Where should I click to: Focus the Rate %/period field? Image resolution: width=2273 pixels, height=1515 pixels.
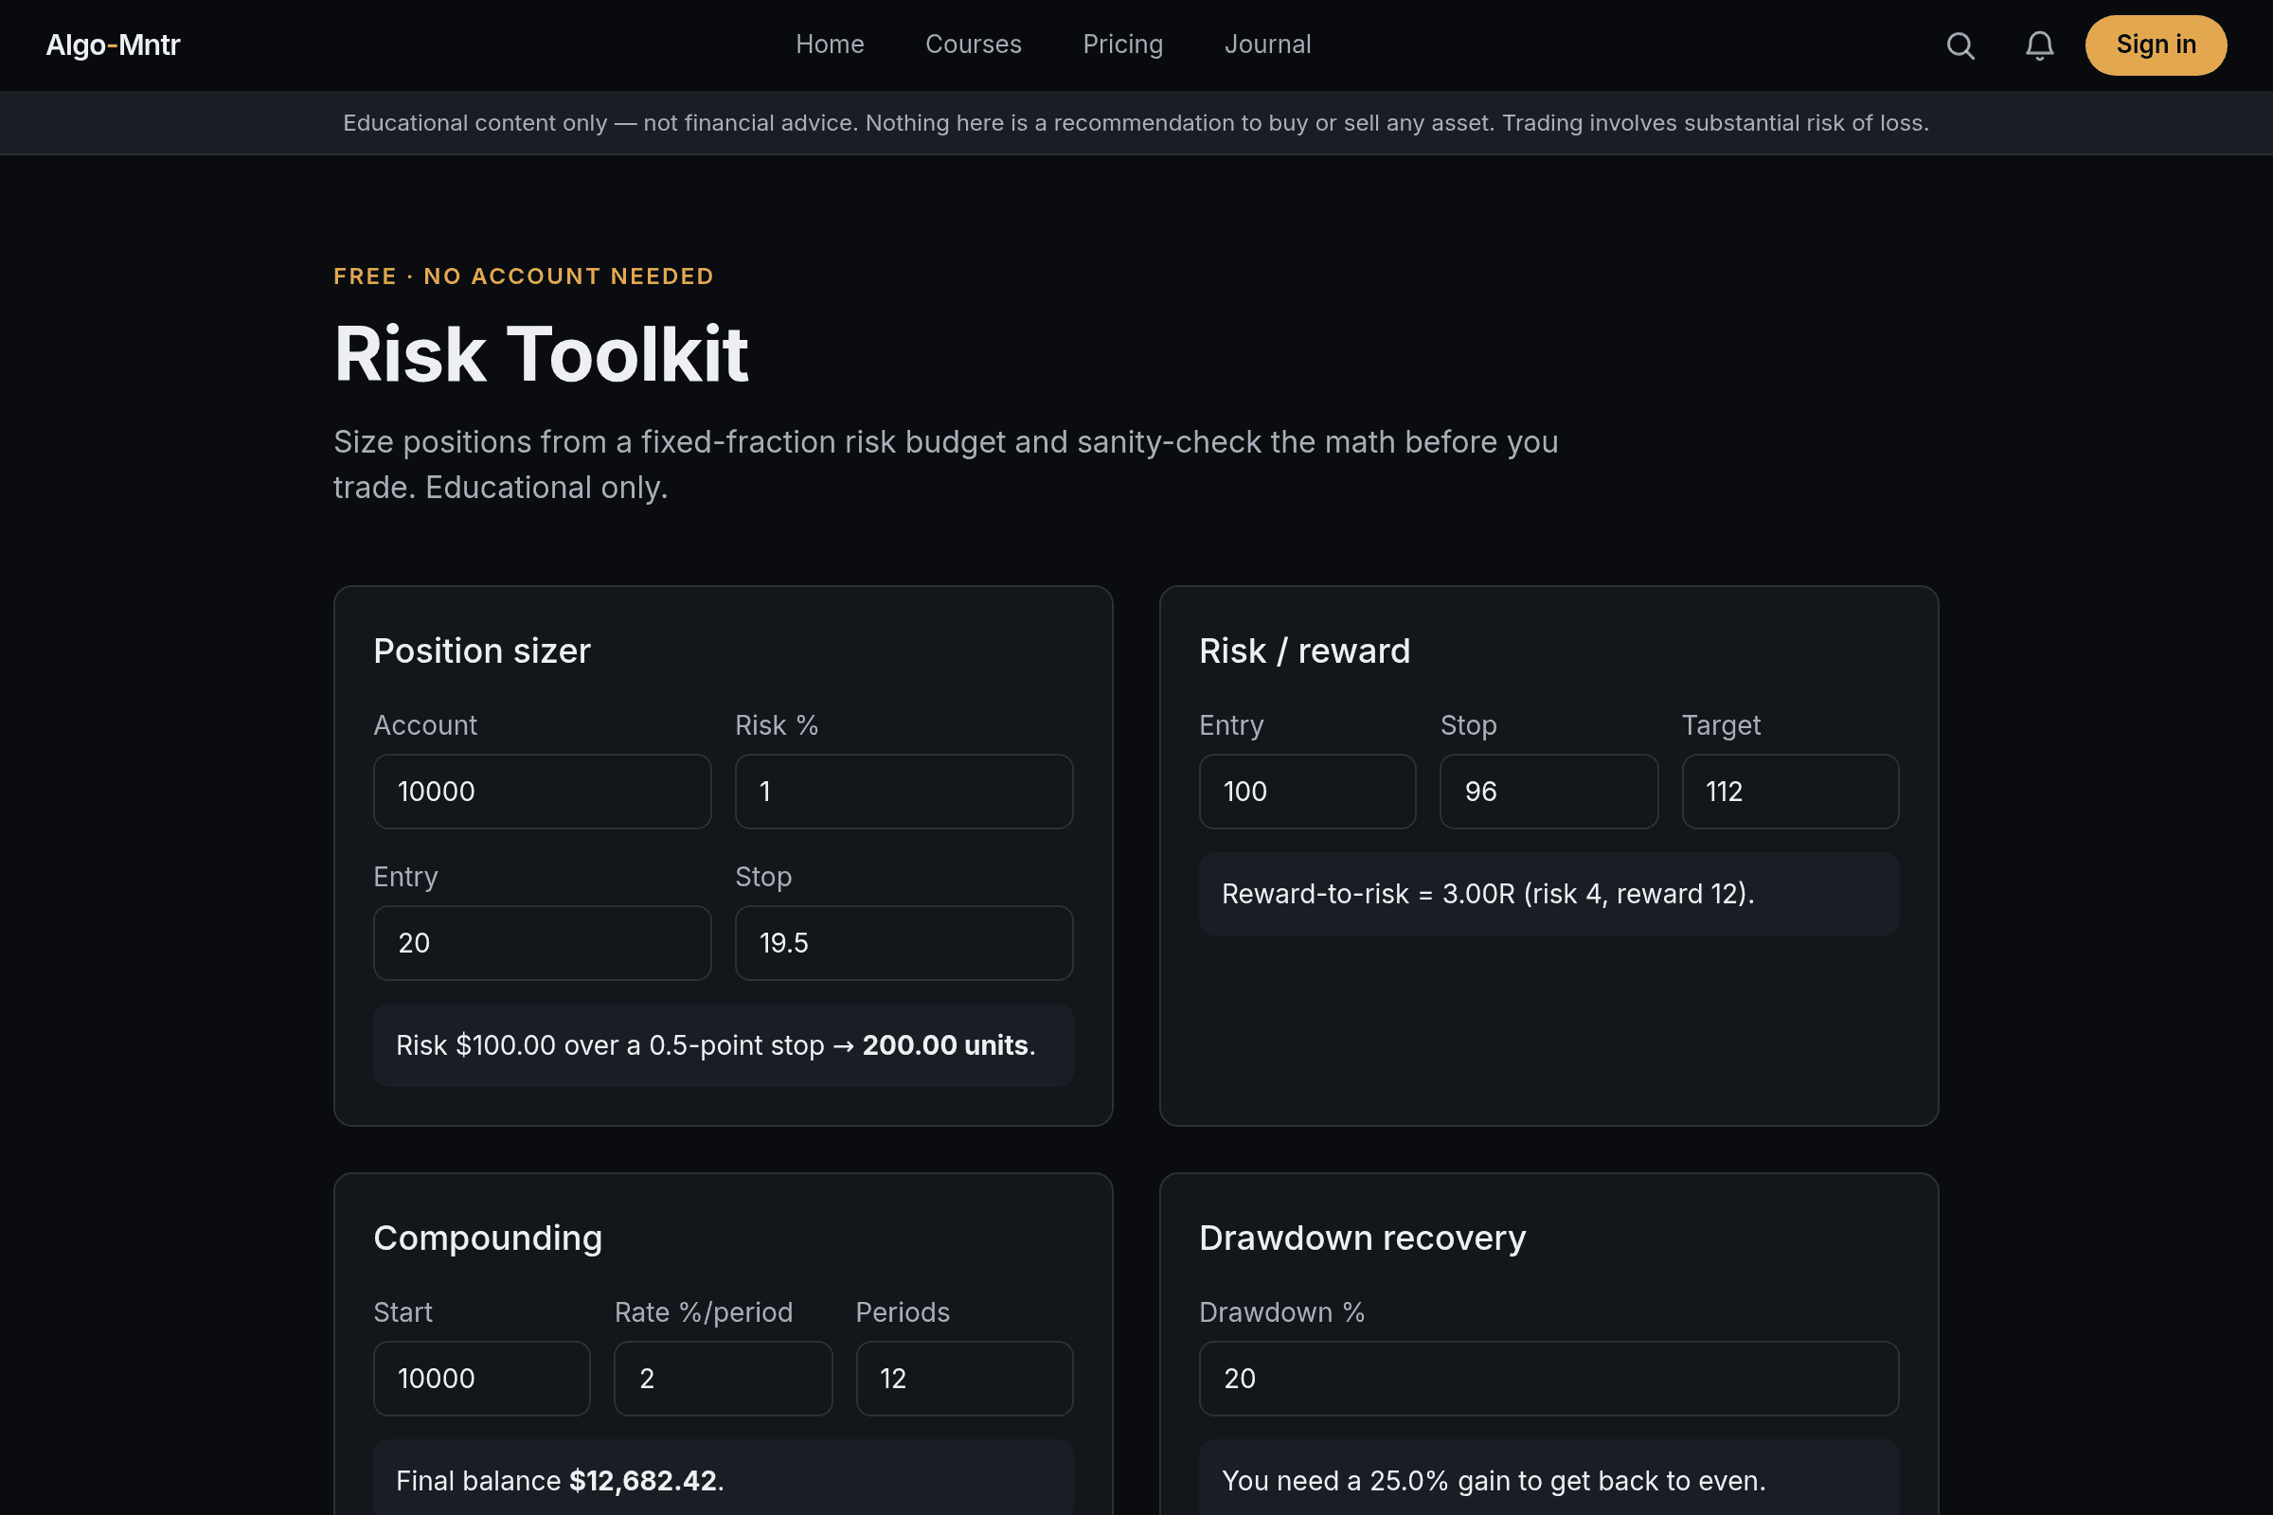click(723, 1379)
